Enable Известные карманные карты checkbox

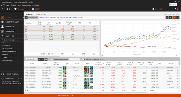pos(83,59)
